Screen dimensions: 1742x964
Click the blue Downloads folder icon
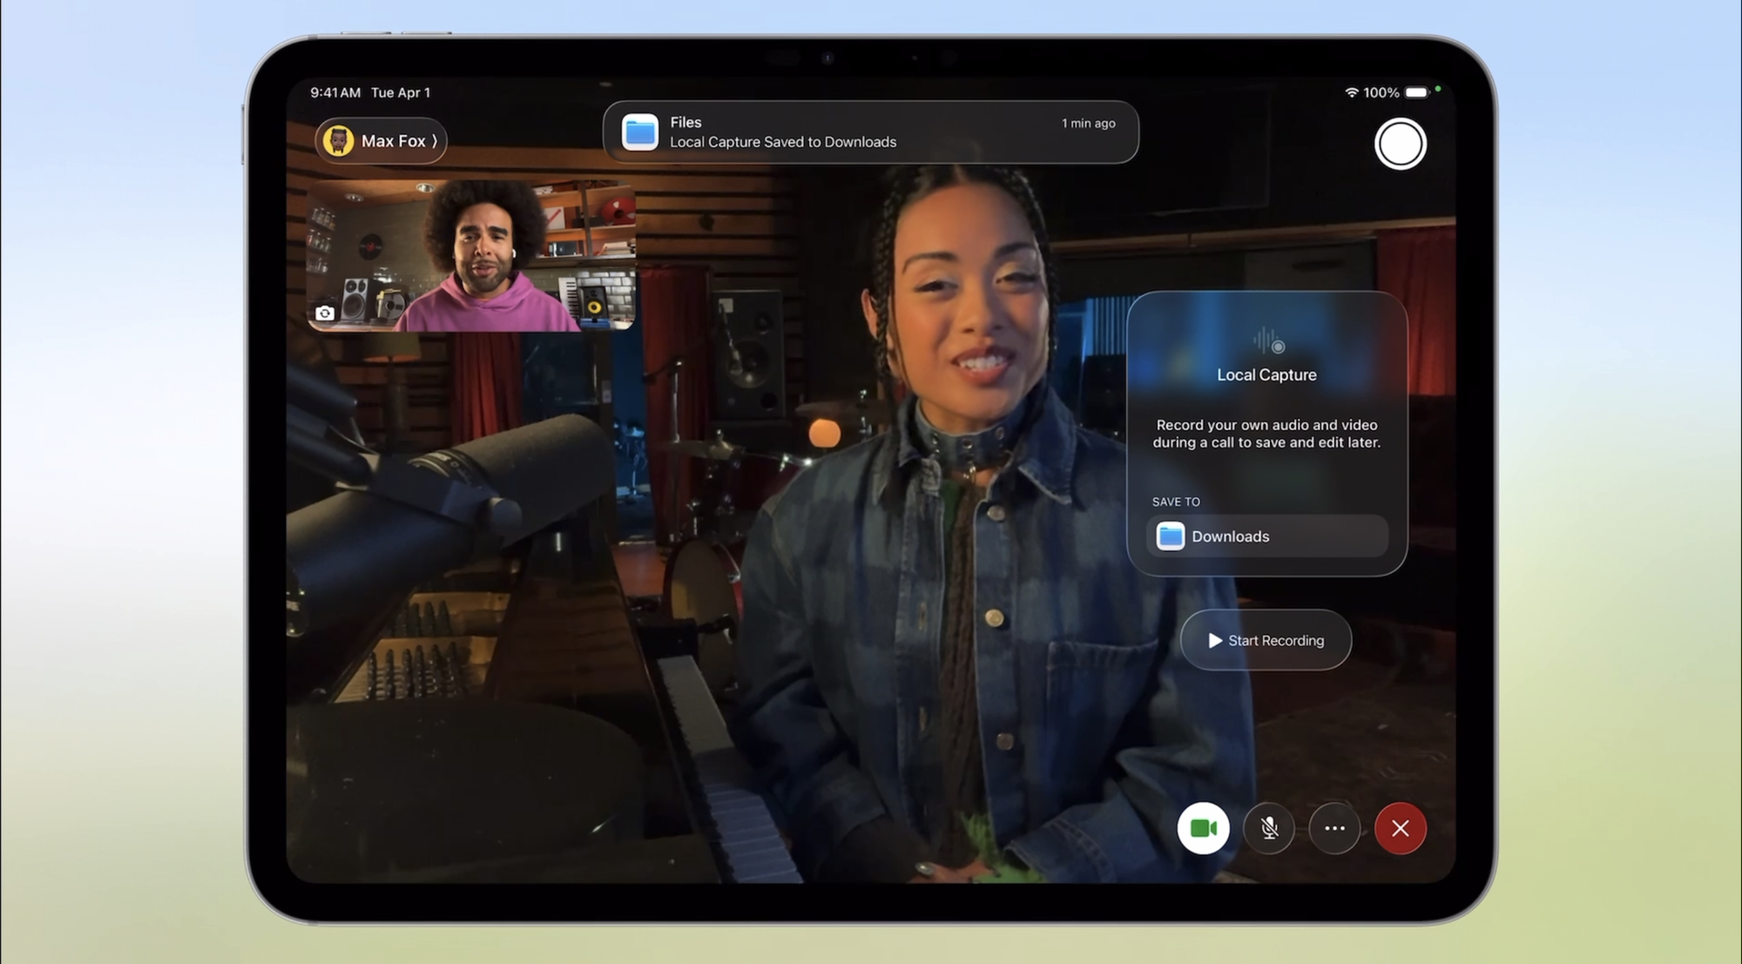click(1170, 536)
